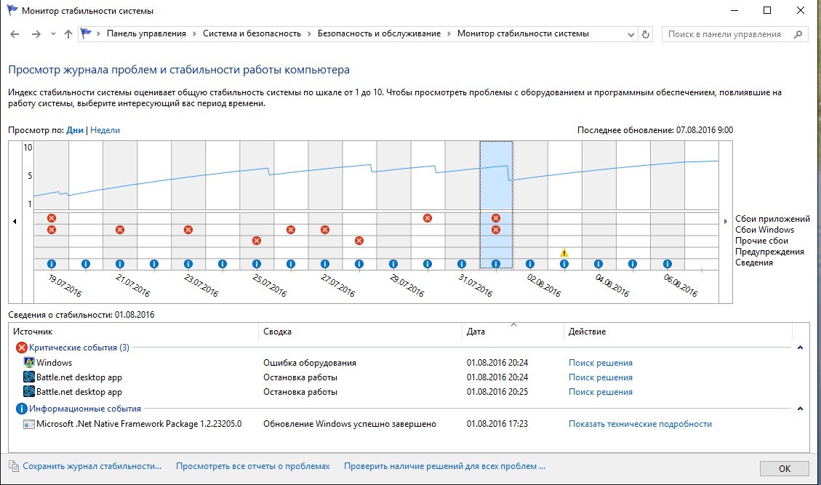Click the Back navigation arrow
Screen dimensions: 821x485
[15, 34]
